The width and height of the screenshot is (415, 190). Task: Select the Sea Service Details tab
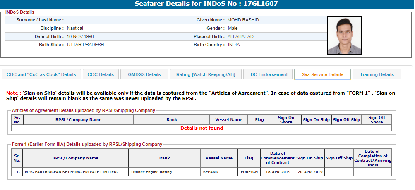[x=322, y=74]
